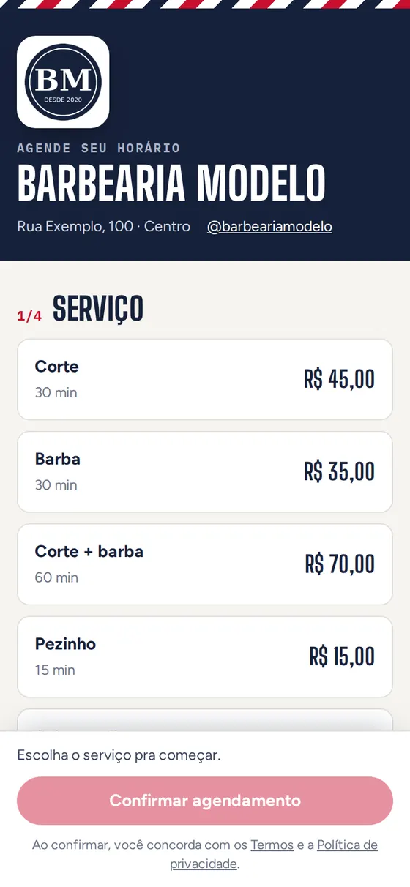Select the partially hidden fifth service card
Image resolution: width=410 pixels, height=887 pixels.
tap(205, 720)
